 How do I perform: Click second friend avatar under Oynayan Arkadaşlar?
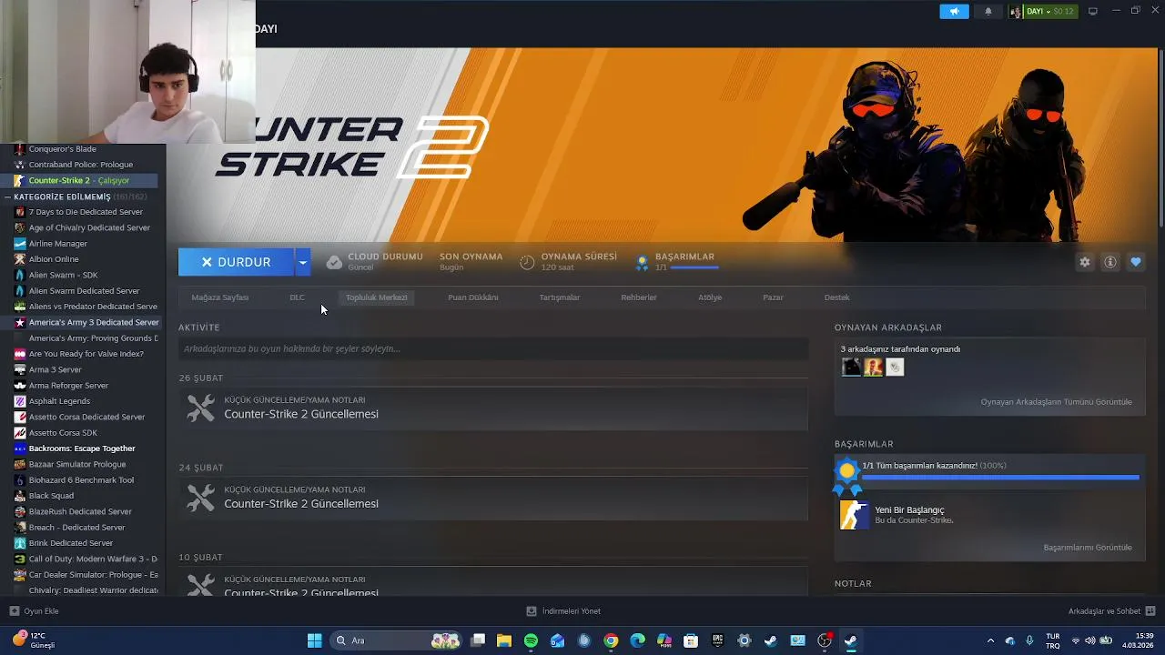[x=873, y=368]
